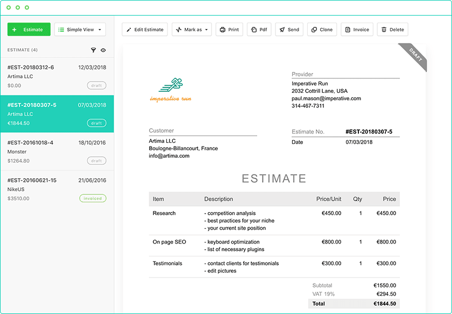Screen dimensions: 452x314
Task: Open the Simple View dropdown
Action: 80,30
